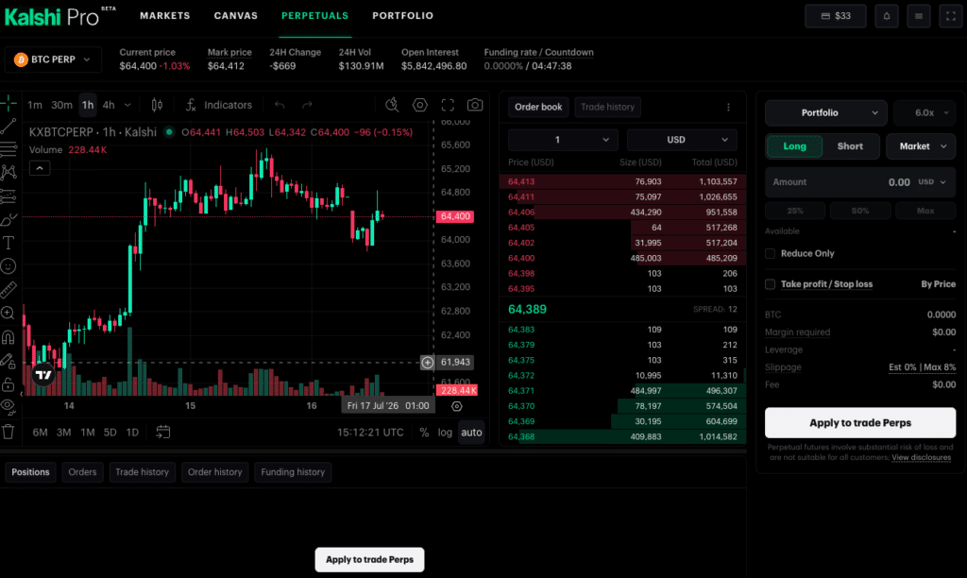Open the go-to-date calendar icon
The image size is (967, 578).
[162, 432]
